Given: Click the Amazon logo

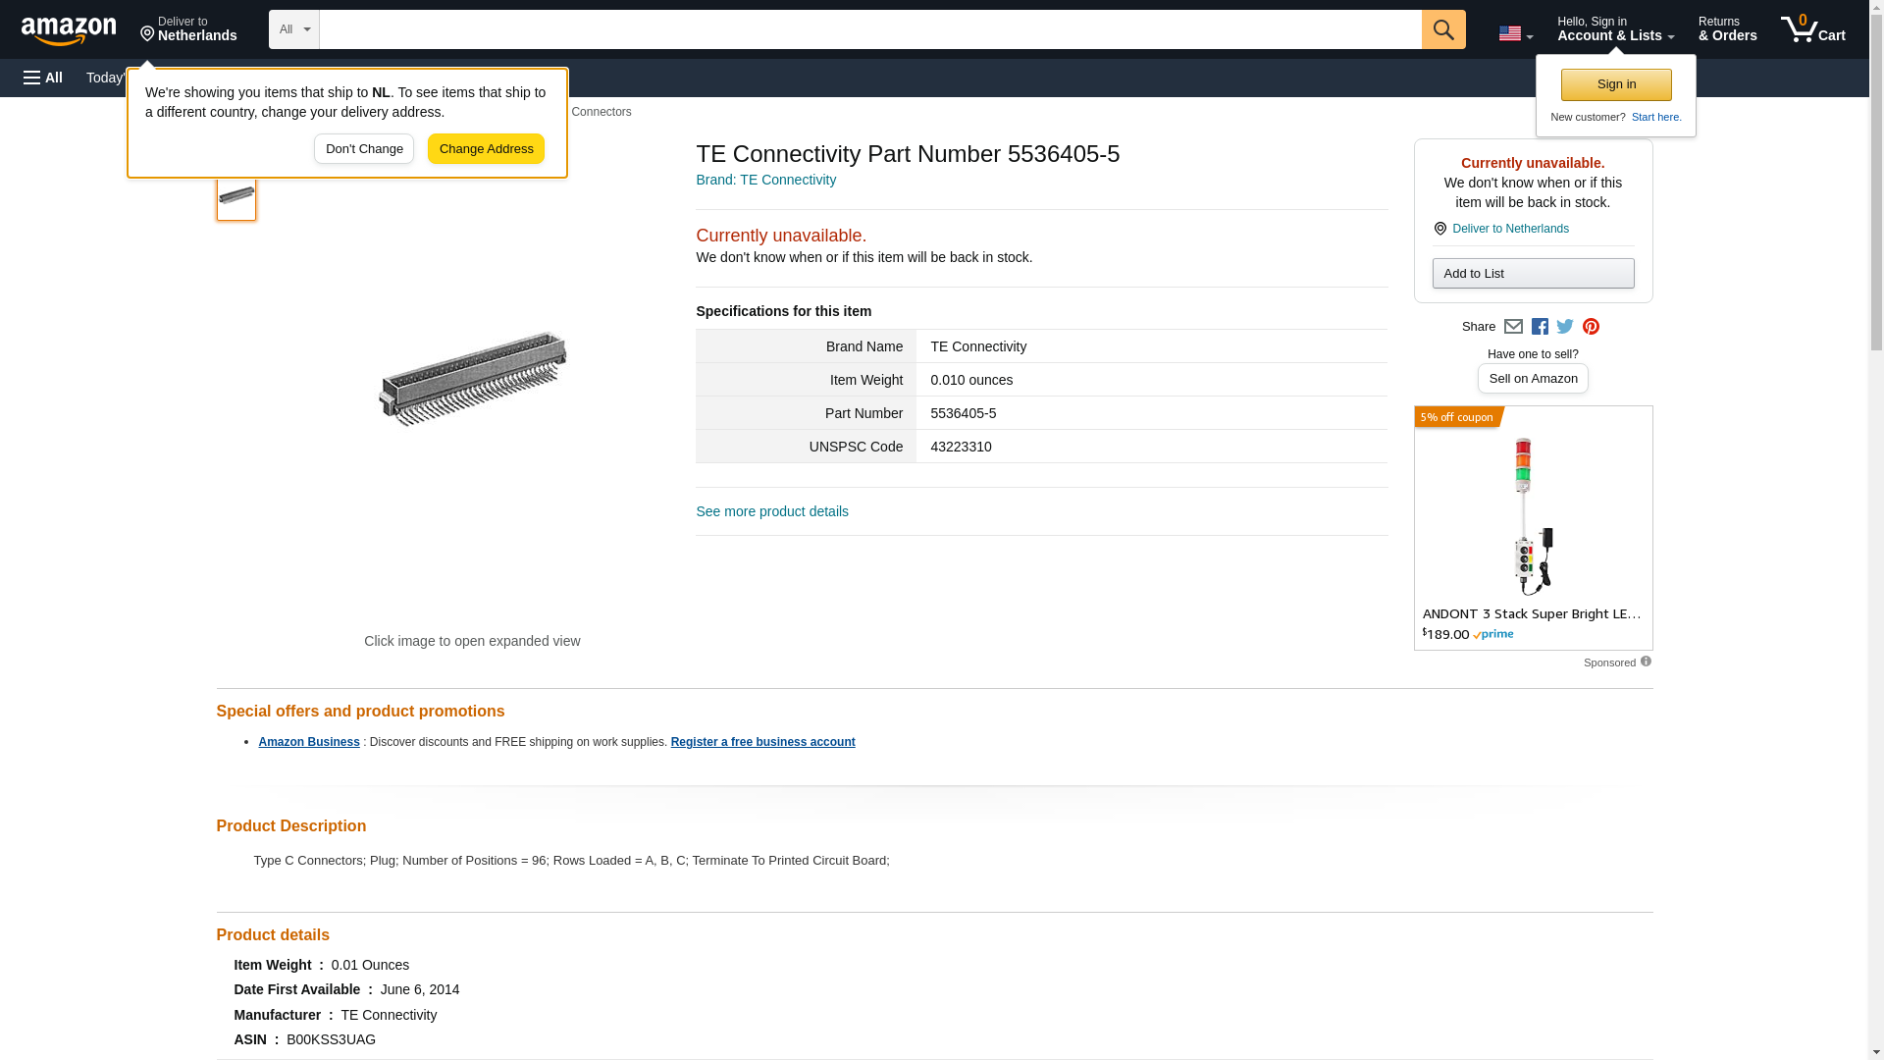Looking at the screenshot, I should click(69, 30).
